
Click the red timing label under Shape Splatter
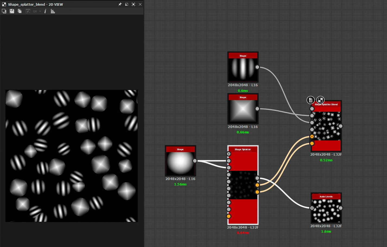(243, 233)
